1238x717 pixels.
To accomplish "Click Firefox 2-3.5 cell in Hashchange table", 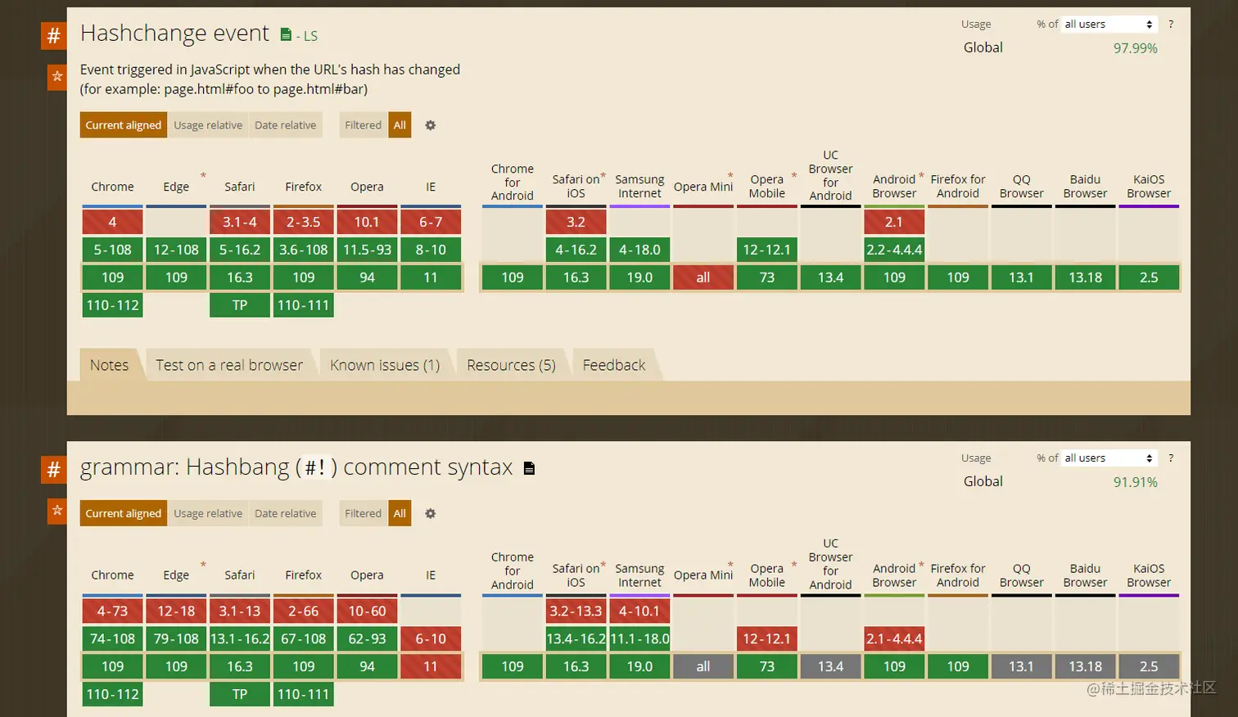I will [304, 222].
